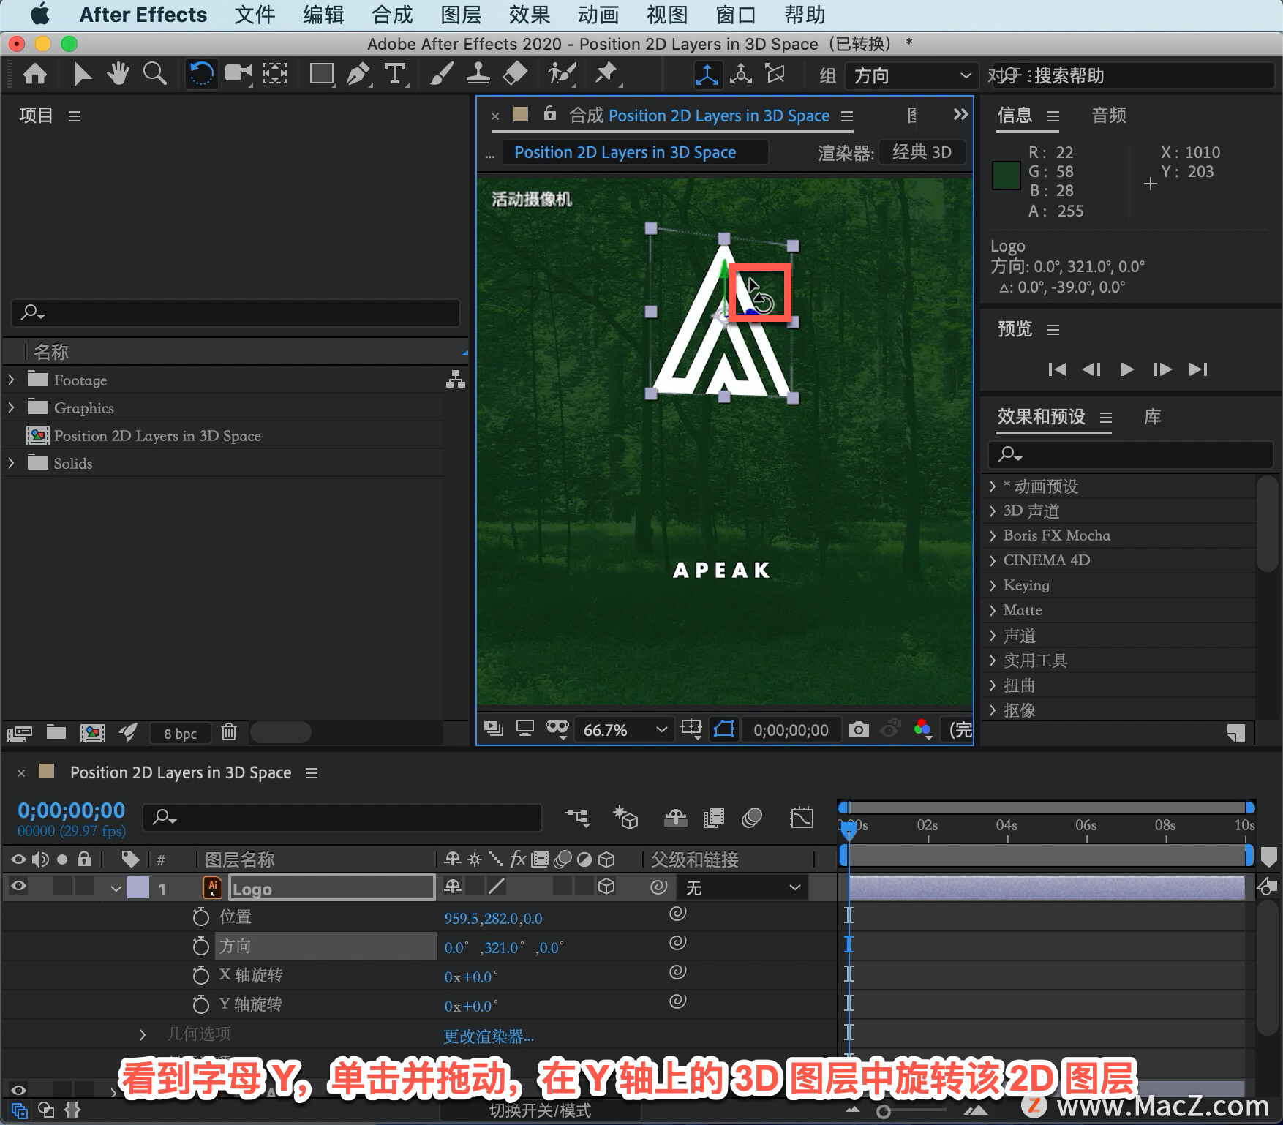Toggle Logo layer 3D cube switch

pos(606,887)
